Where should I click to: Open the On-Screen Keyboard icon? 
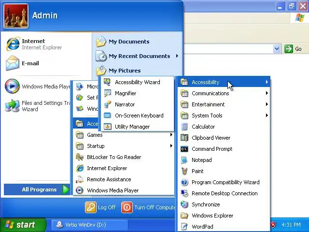click(x=107, y=116)
